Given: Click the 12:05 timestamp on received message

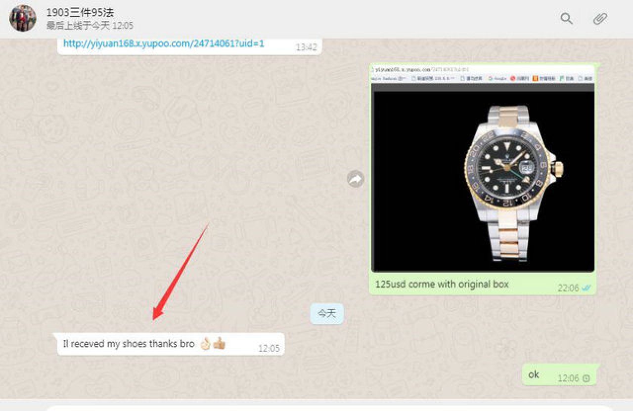Looking at the screenshot, I should click(x=269, y=348).
